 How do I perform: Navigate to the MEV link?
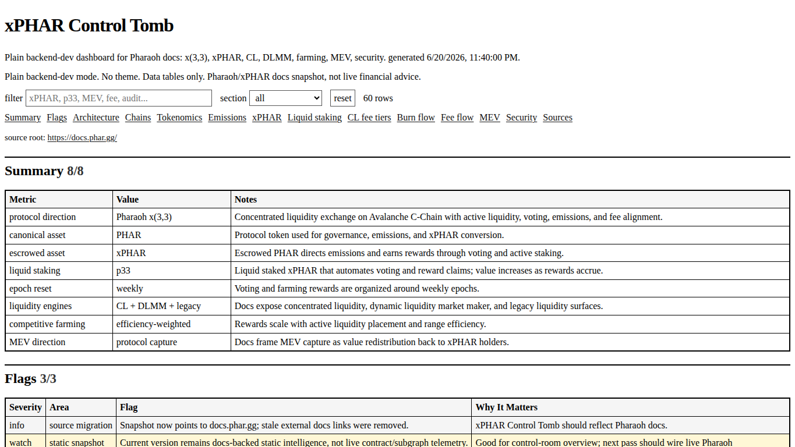[490, 118]
